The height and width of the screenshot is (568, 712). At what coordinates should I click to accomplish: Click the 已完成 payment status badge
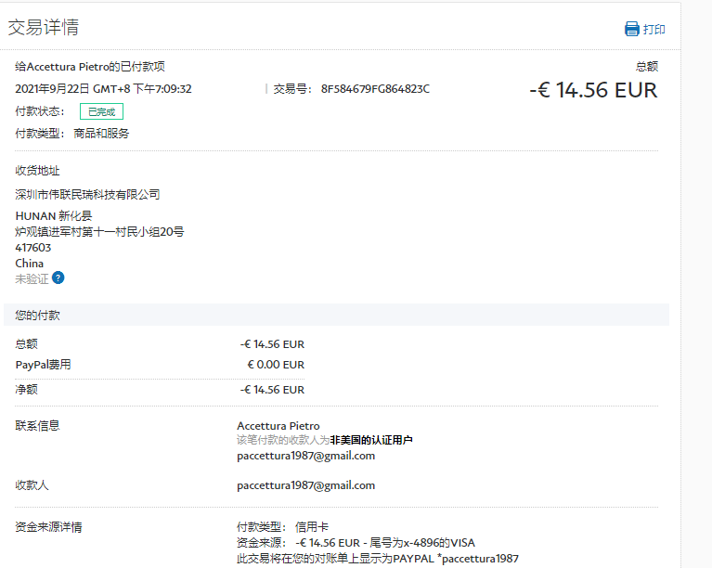(101, 111)
